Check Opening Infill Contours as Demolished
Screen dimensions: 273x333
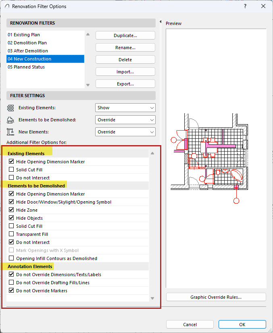click(11, 258)
